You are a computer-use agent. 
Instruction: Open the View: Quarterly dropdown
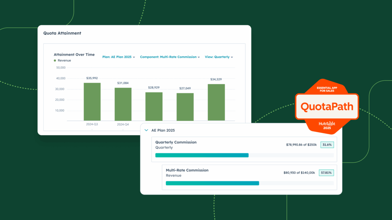pos(219,57)
